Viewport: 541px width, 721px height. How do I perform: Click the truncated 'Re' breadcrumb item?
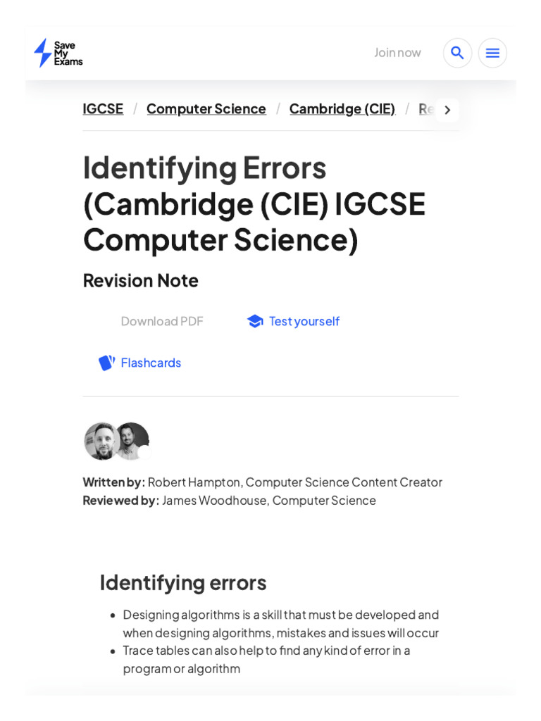click(x=425, y=108)
